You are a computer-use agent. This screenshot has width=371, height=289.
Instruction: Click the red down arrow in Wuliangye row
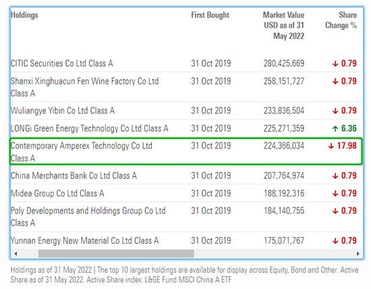click(x=335, y=111)
